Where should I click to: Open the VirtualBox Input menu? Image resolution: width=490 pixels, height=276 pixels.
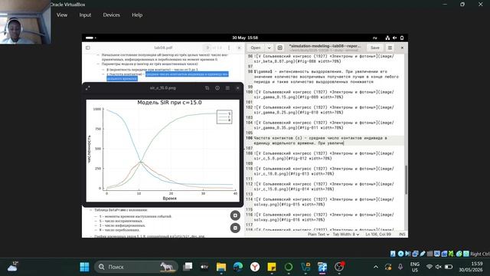click(85, 15)
